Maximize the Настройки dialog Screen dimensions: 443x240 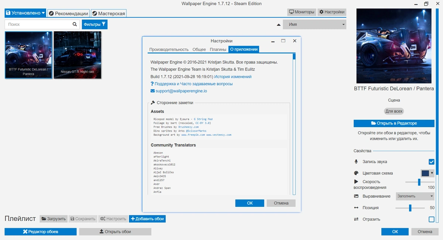(x=283, y=41)
